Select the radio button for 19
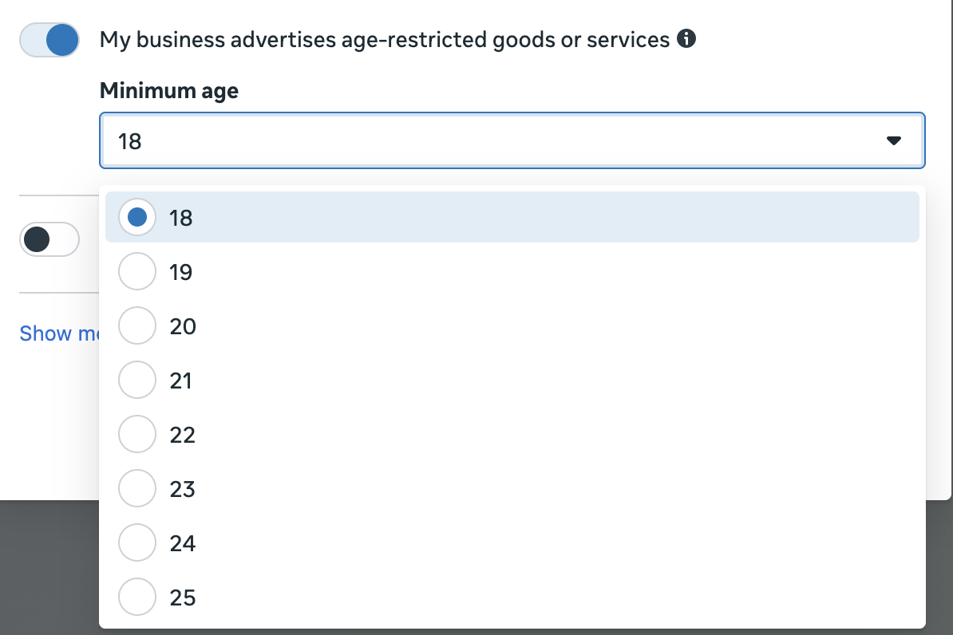The image size is (953, 635). click(137, 271)
